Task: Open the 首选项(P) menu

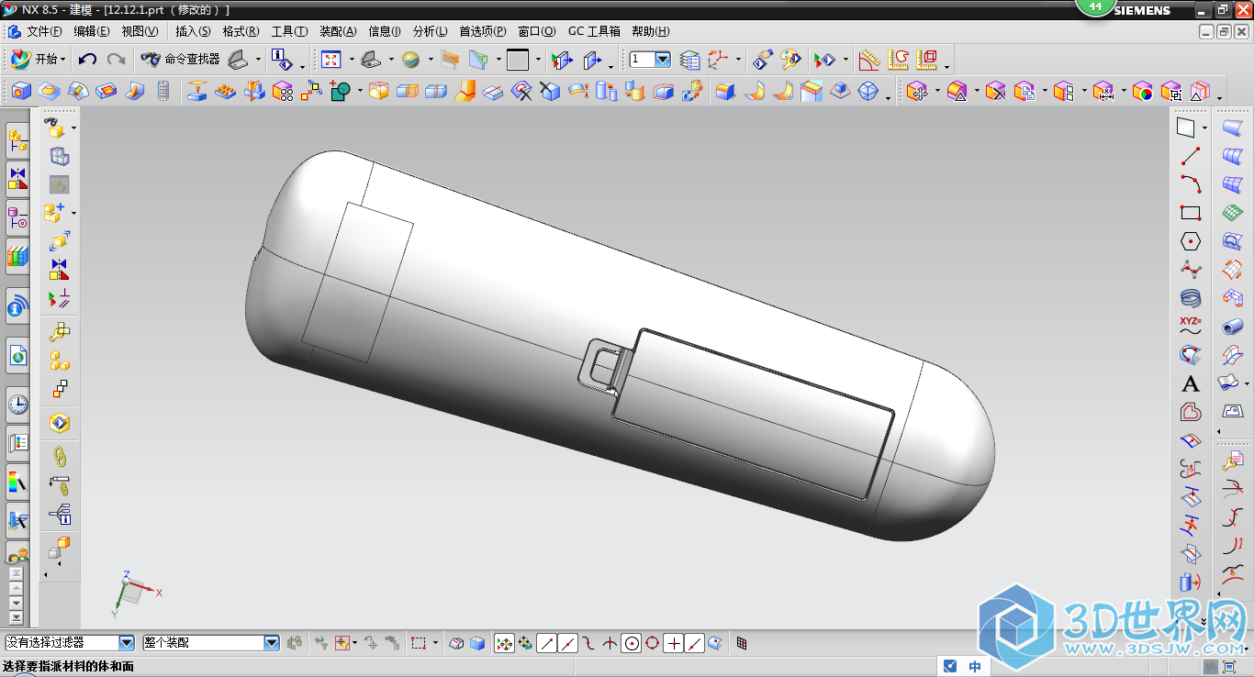Action: pyautogui.click(x=483, y=31)
